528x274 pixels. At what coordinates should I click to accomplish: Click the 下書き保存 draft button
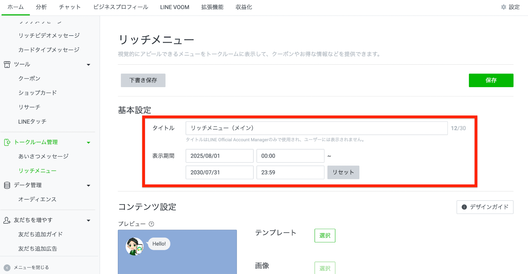(143, 80)
